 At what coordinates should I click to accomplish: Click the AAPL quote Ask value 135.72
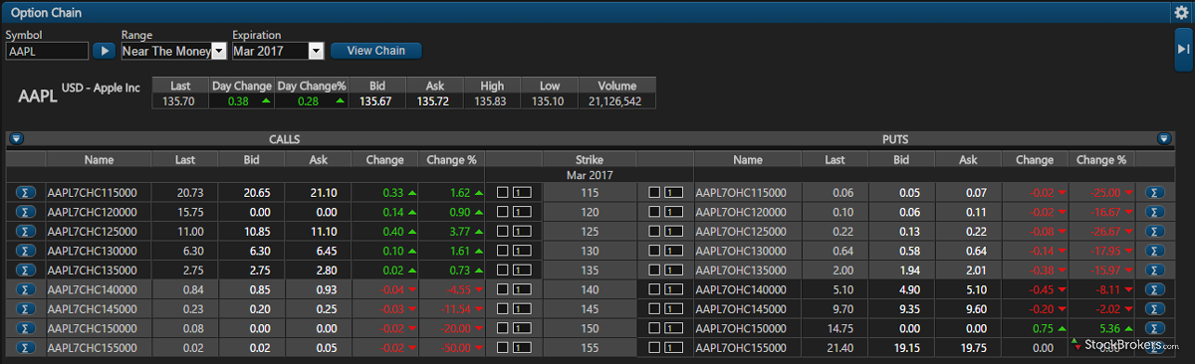click(434, 101)
